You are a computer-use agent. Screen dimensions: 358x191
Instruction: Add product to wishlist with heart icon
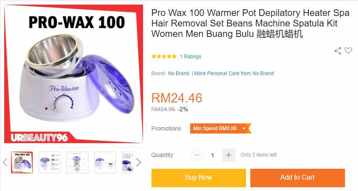(348, 50)
